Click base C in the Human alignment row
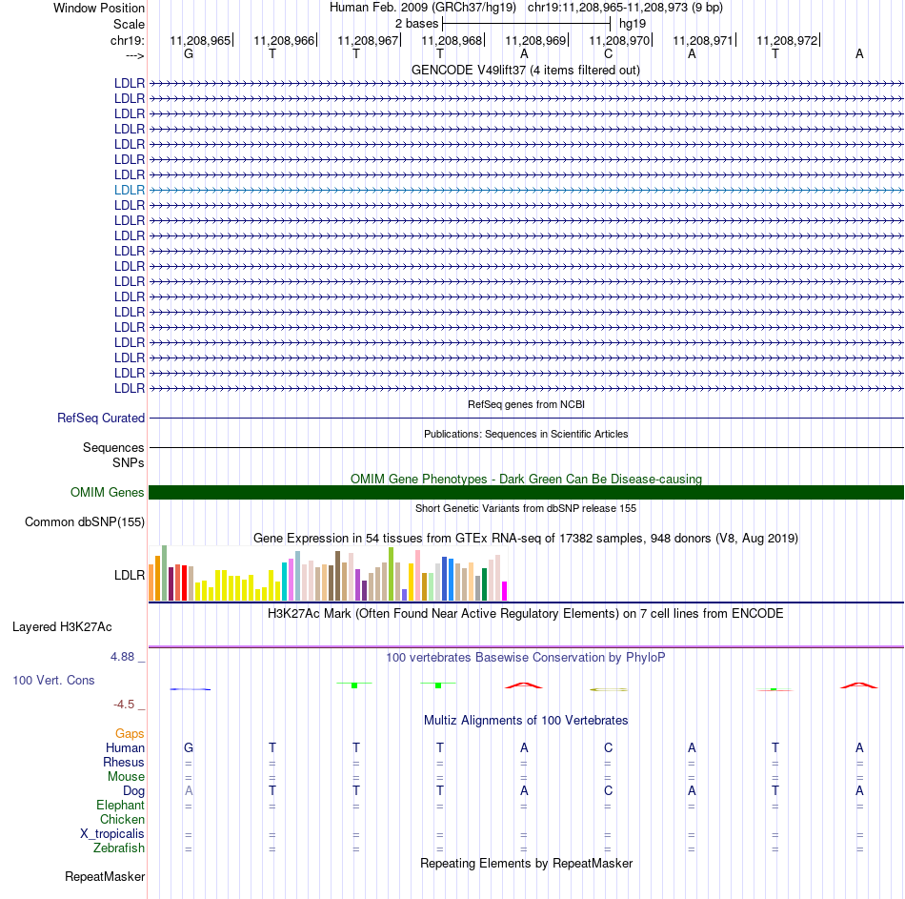905x899 pixels. click(608, 747)
